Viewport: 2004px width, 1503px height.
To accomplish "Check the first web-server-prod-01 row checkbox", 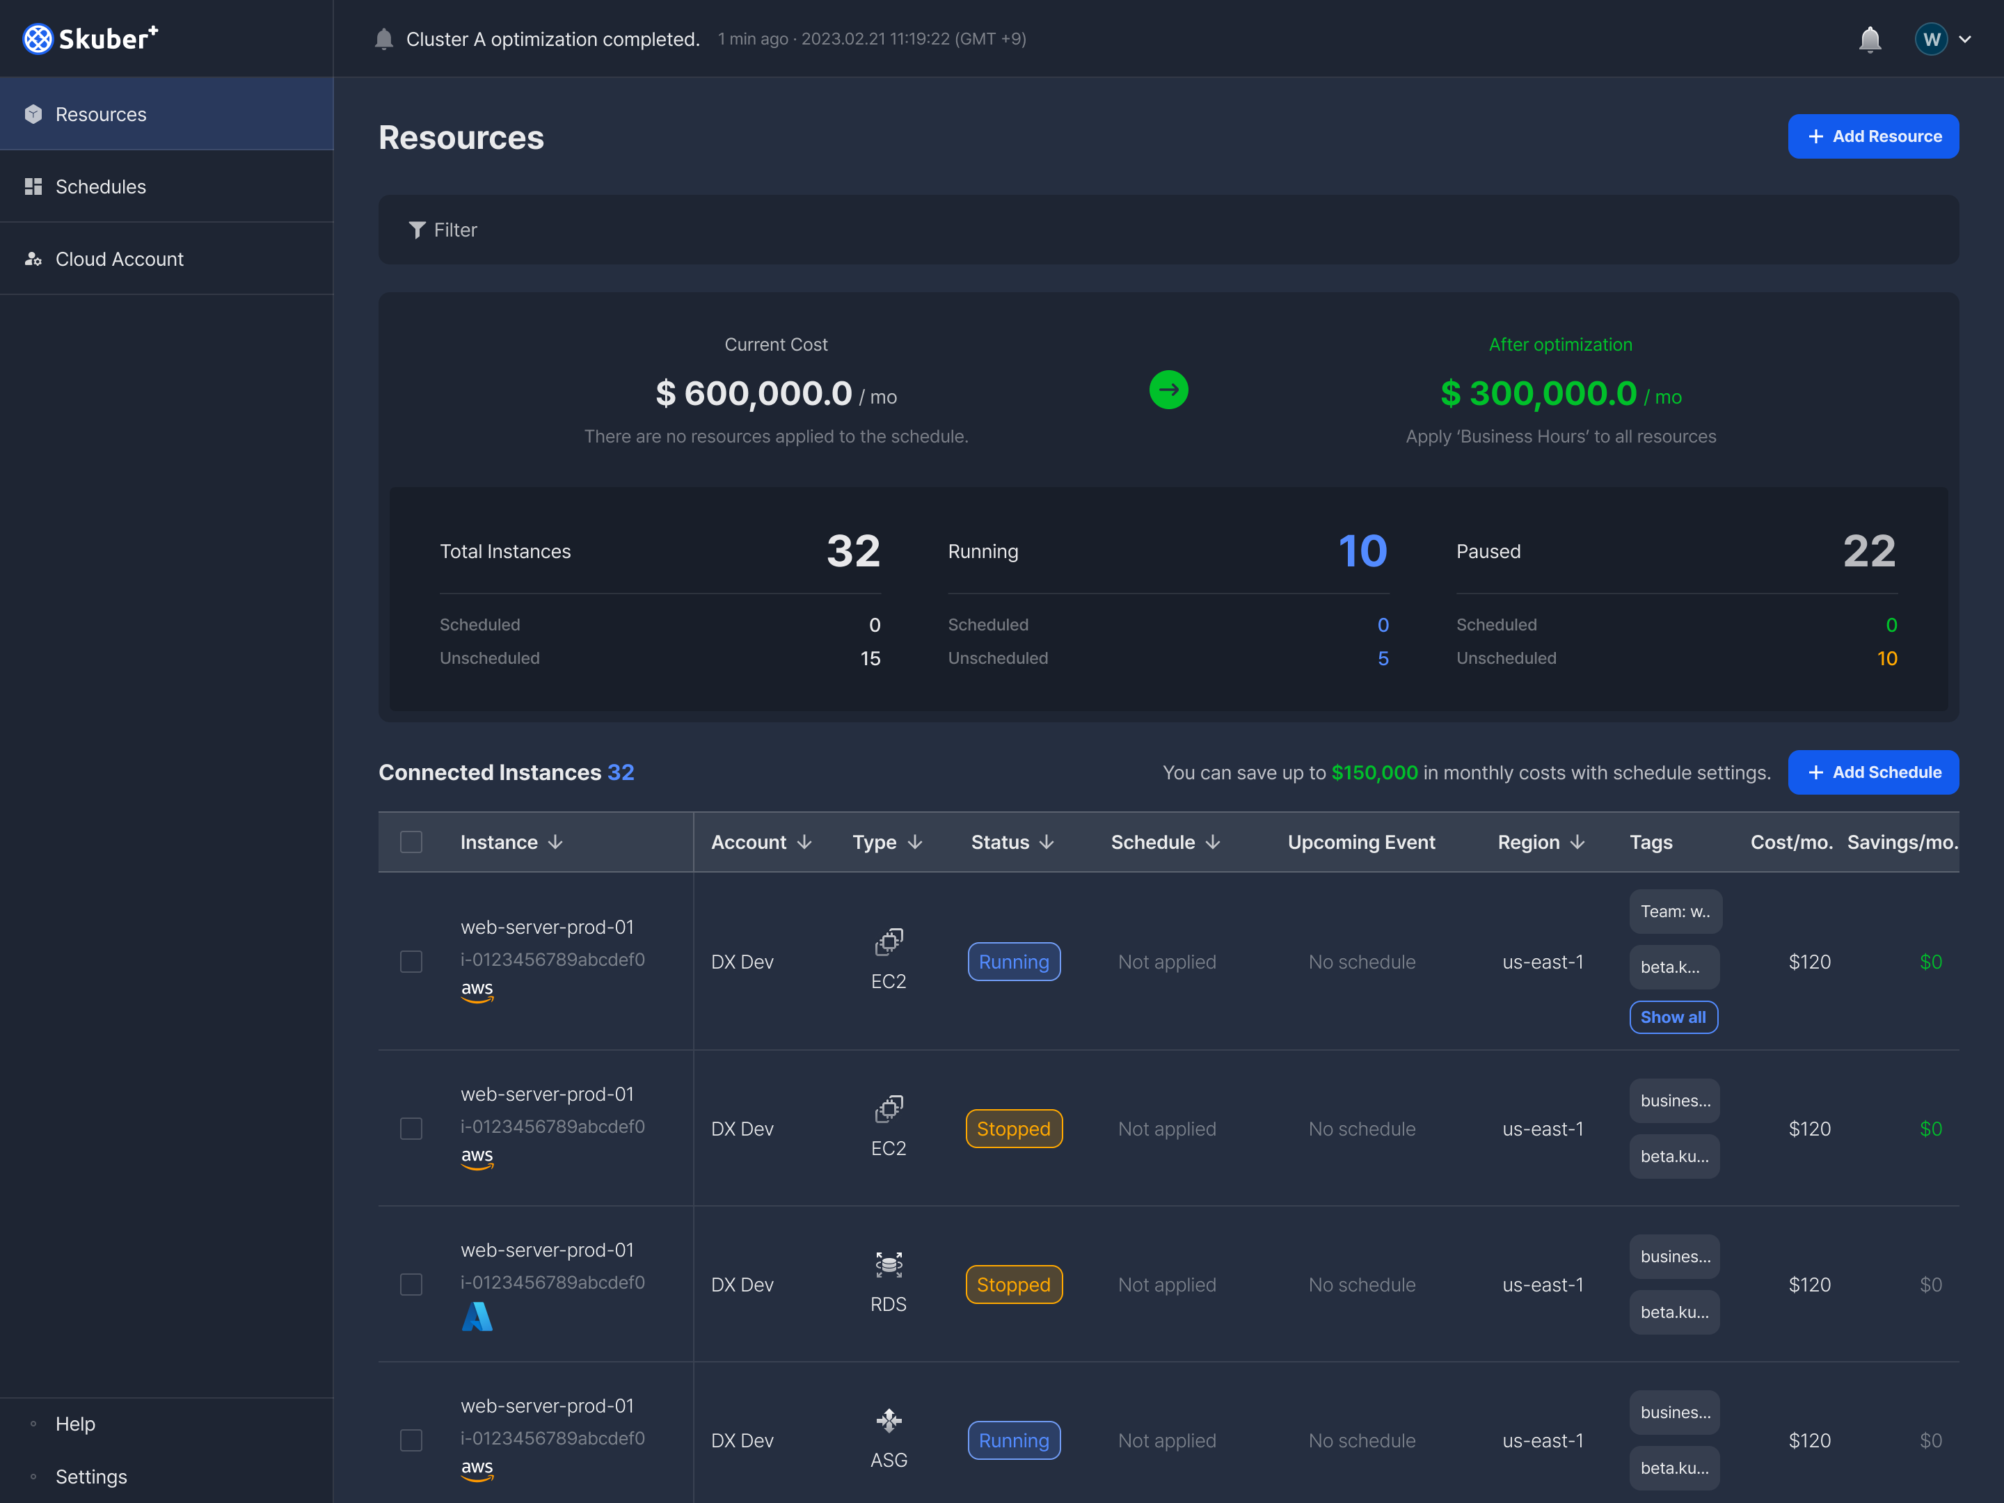I will pyautogui.click(x=411, y=962).
